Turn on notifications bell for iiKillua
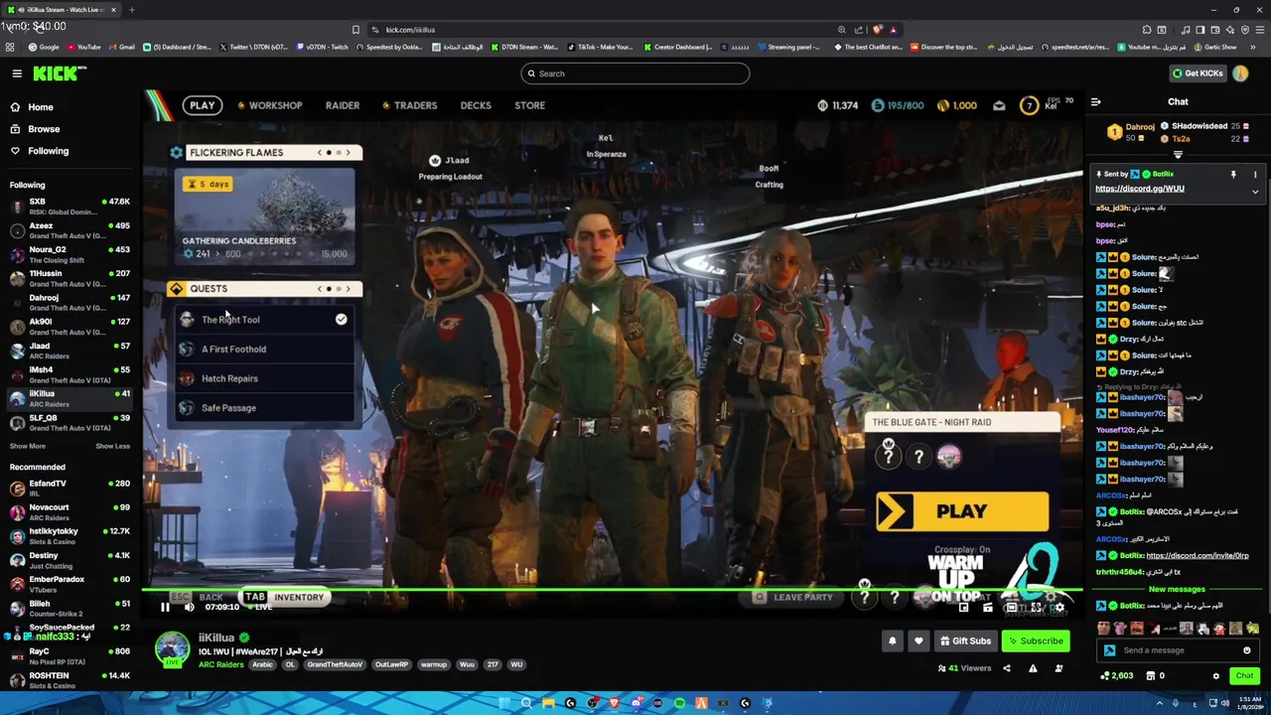This screenshot has width=1271, height=715. click(892, 641)
